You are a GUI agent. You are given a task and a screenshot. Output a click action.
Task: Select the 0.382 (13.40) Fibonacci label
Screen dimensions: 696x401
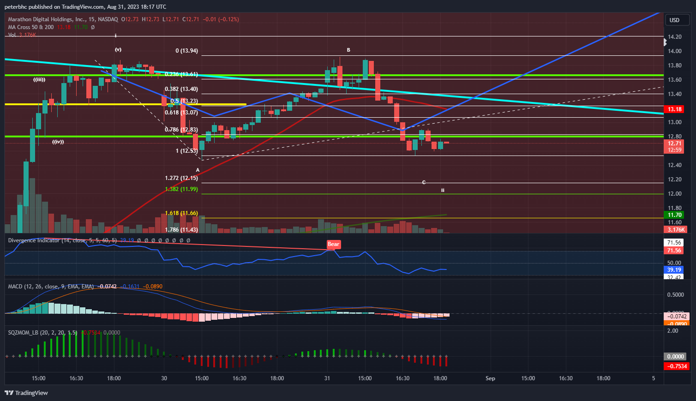(x=181, y=89)
